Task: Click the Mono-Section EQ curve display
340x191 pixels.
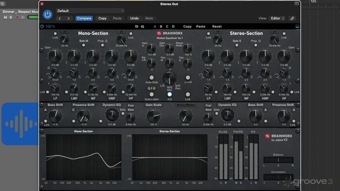Action: [x=84, y=157]
